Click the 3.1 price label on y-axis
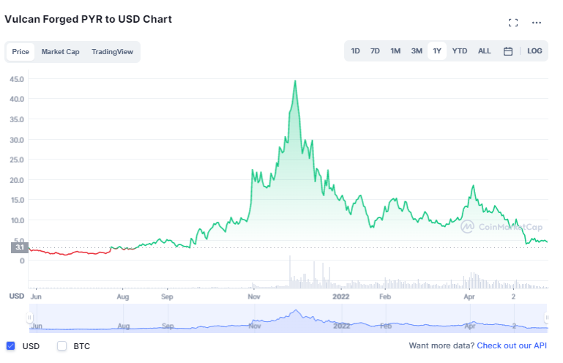 click(x=19, y=247)
